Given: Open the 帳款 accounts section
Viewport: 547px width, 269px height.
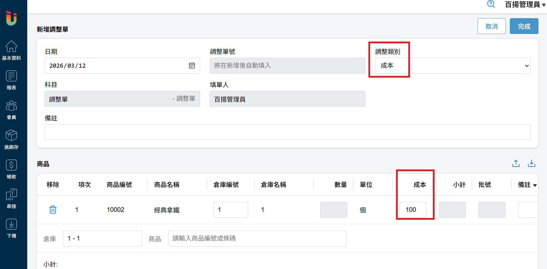Looking at the screenshot, I should click(x=11, y=169).
